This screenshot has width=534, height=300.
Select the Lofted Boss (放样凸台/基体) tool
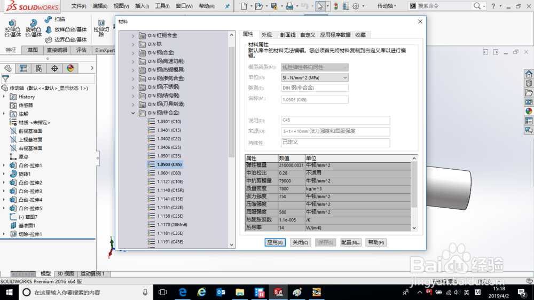pyautogui.click(x=66, y=29)
